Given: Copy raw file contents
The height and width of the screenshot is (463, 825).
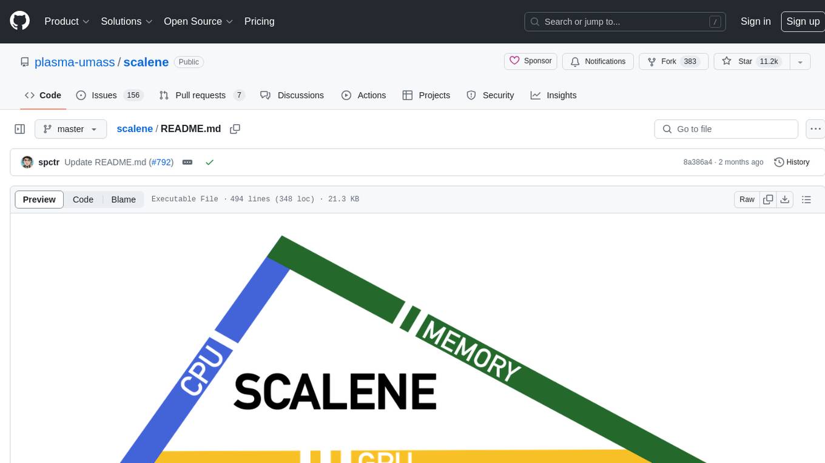Looking at the screenshot, I should coord(768,199).
